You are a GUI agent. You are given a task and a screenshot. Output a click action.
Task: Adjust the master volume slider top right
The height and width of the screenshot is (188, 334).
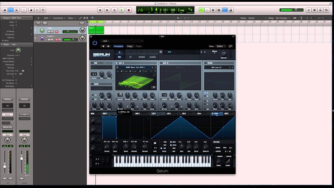coord(291,10)
